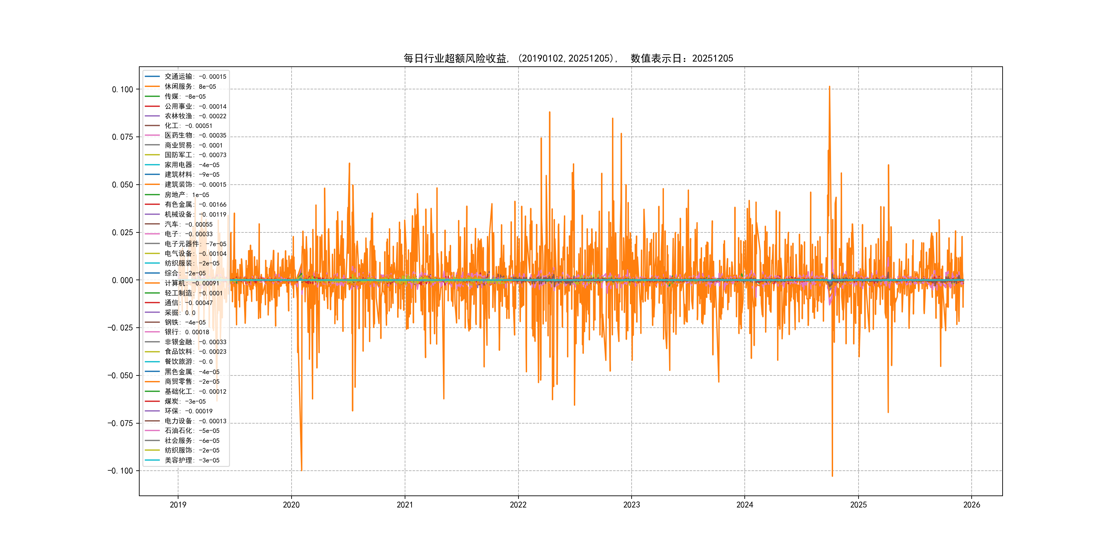Click the cyan 家用电器 legend line swatch
1114x557 pixels.
tap(152, 165)
